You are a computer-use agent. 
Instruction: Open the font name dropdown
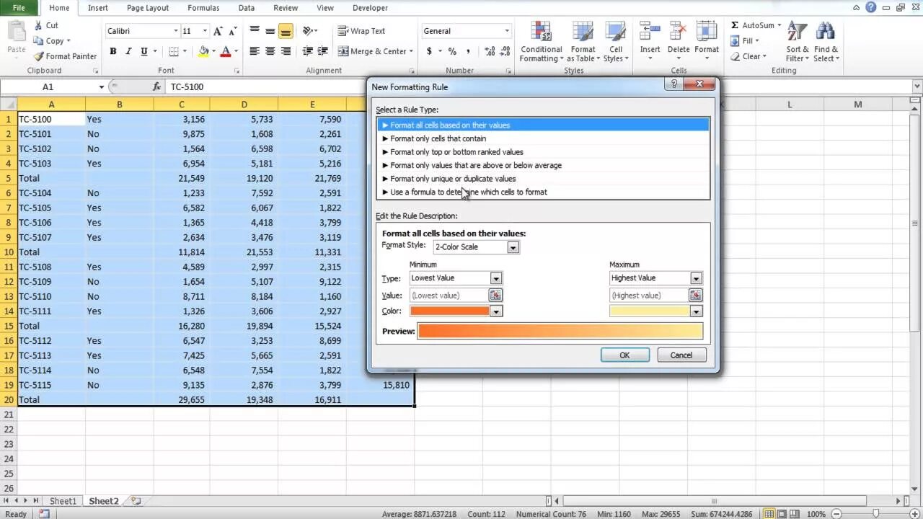[x=175, y=31]
